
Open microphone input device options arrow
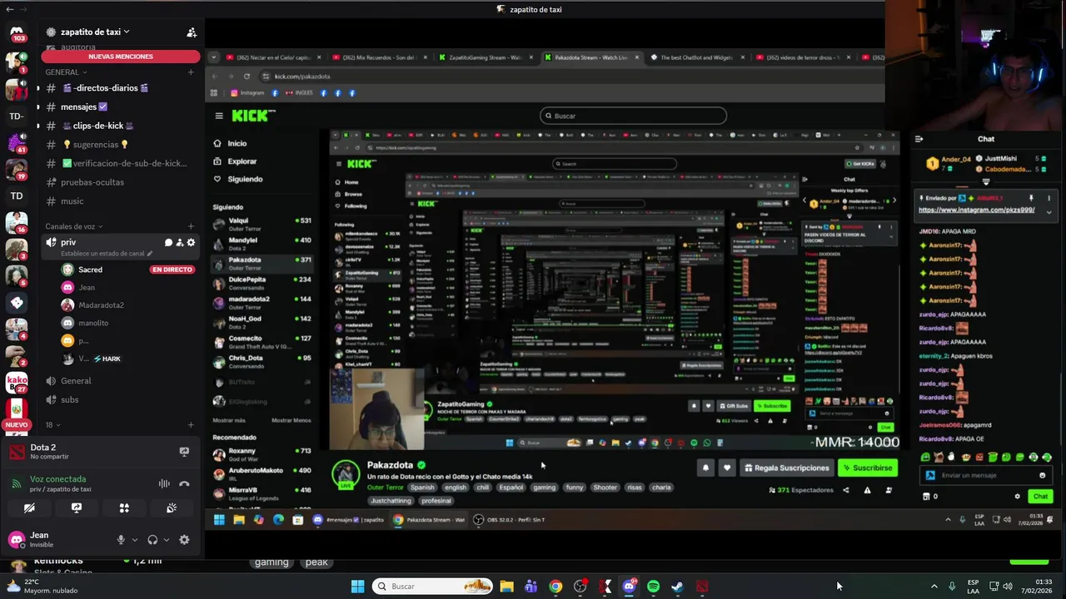(x=134, y=540)
